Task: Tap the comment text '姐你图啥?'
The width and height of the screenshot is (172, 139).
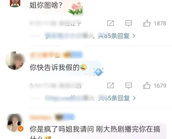Action: 46,5
